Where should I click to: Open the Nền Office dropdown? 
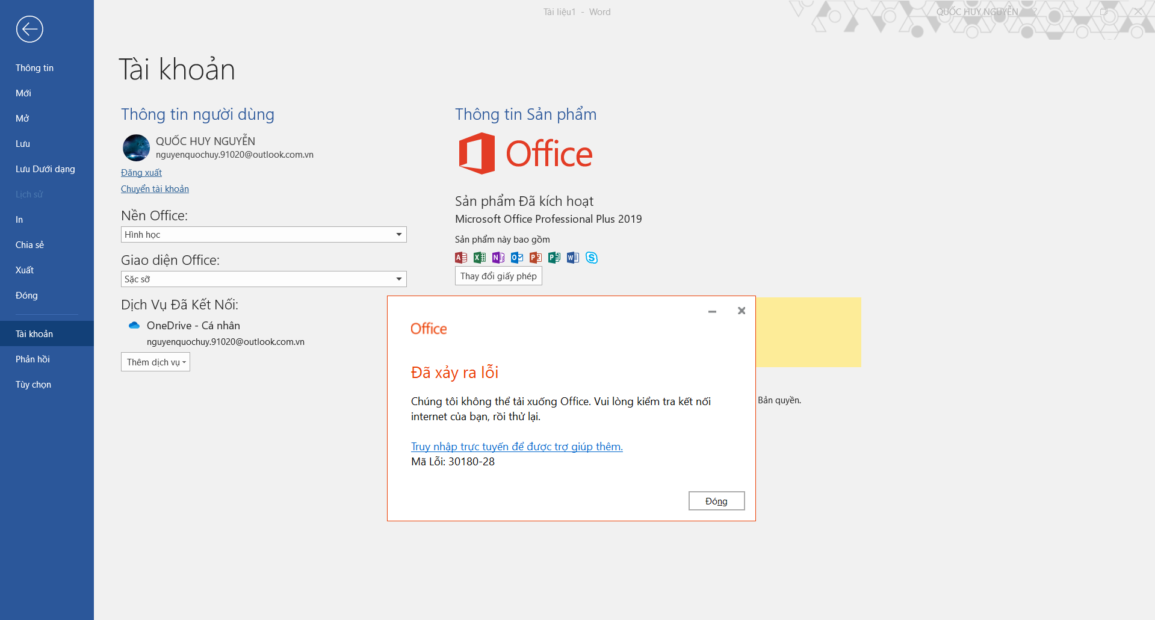pos(264,234)
